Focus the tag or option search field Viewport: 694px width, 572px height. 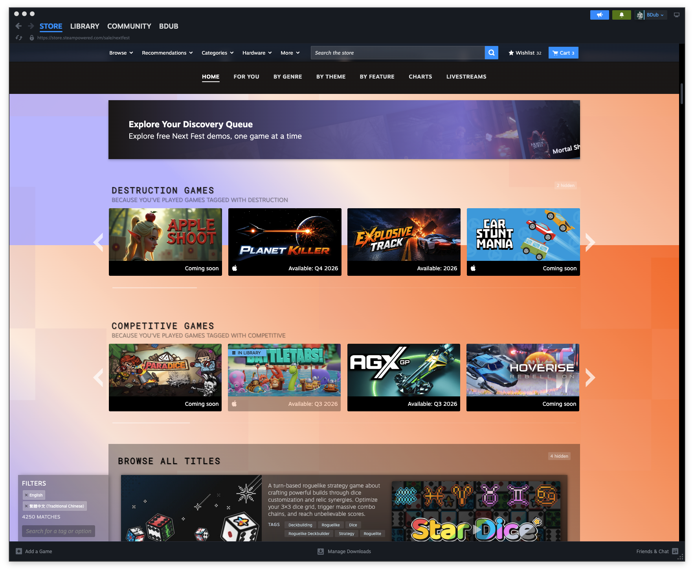pos(59,531)
